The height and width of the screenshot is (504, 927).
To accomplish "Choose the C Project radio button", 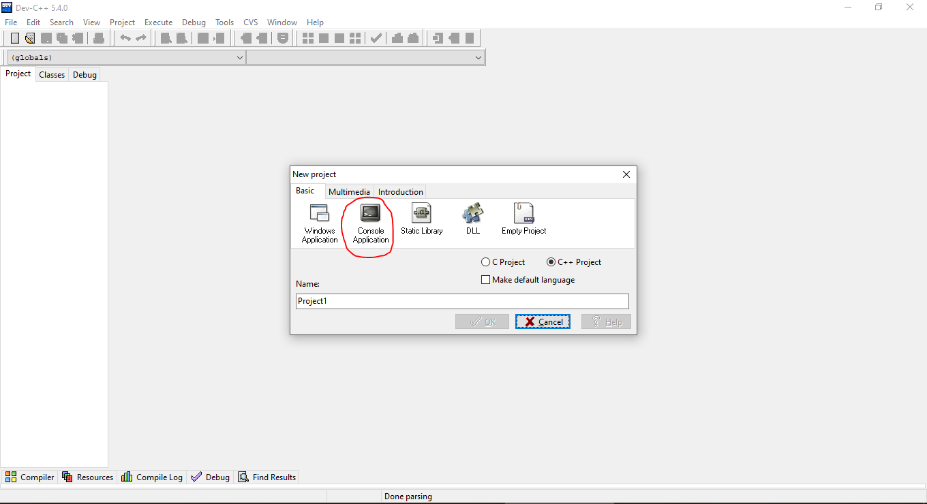I will click(503, 262).
